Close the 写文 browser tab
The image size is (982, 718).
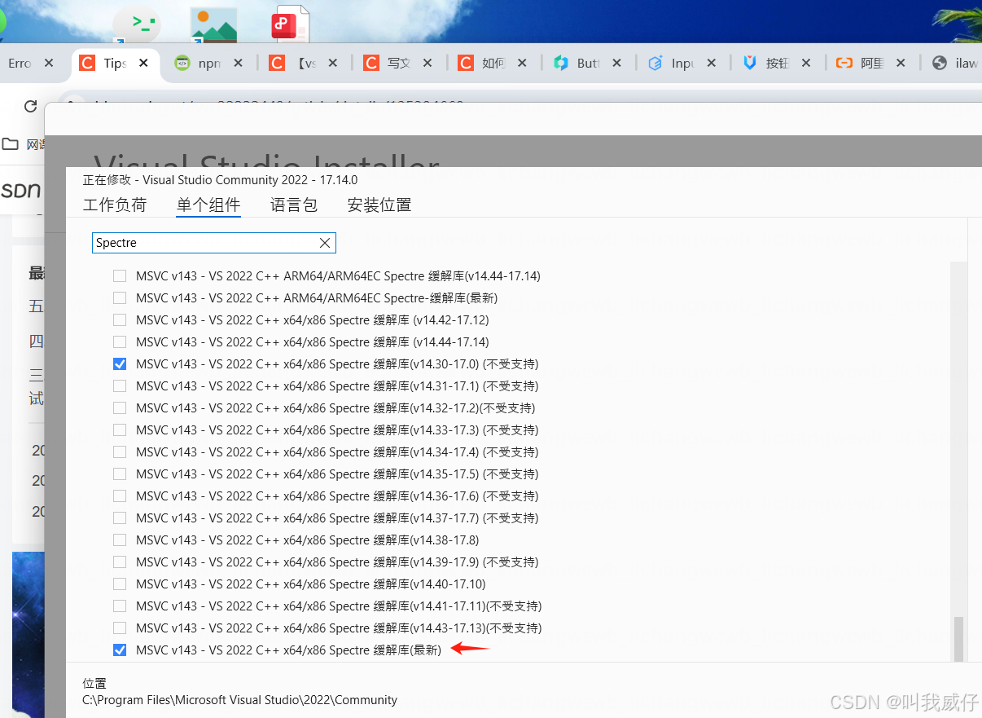[427, 63]
